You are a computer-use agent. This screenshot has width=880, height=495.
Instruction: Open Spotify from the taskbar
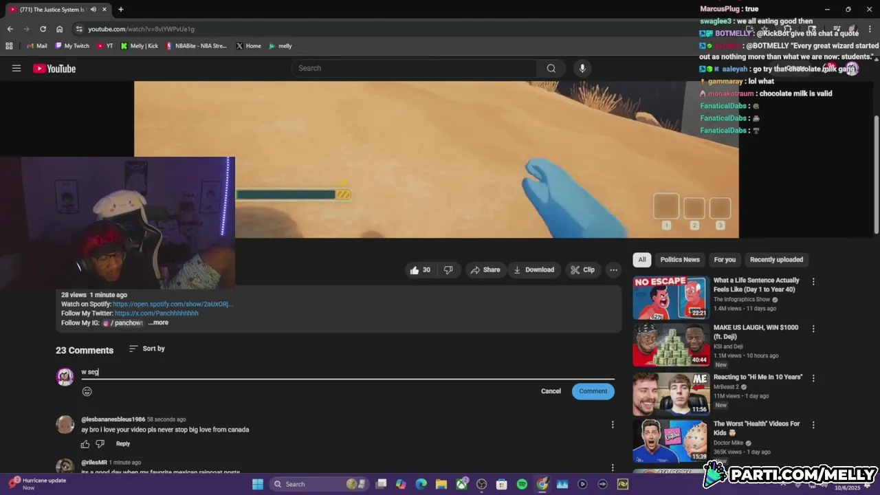point(522,484)
